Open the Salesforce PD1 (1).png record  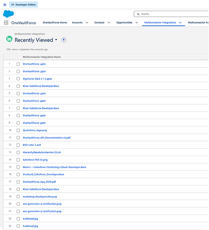(35, 160)
